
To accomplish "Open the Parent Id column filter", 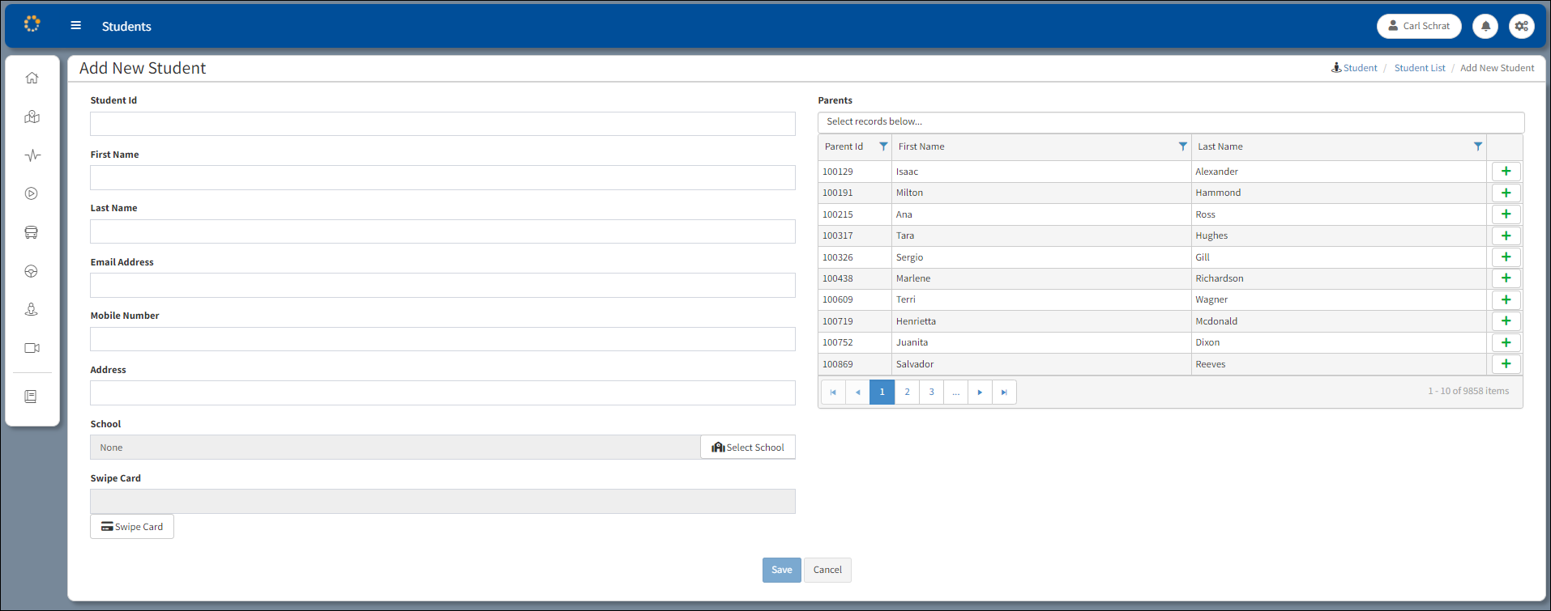I will pos(883,146).
